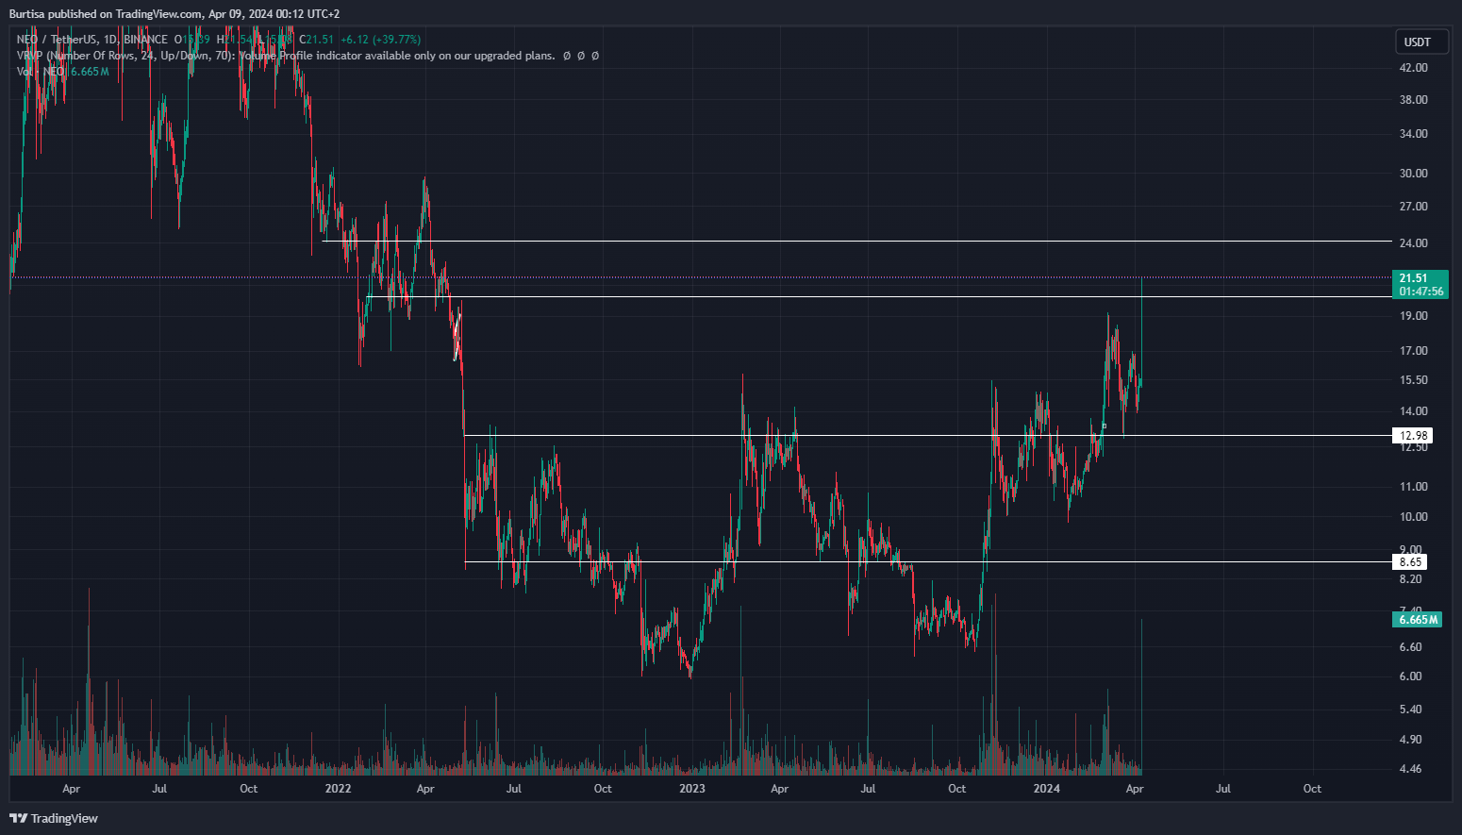Click the 6.665M volume axis label
The width and height of the screenshot is (1462, 835).
point(1418,620)
